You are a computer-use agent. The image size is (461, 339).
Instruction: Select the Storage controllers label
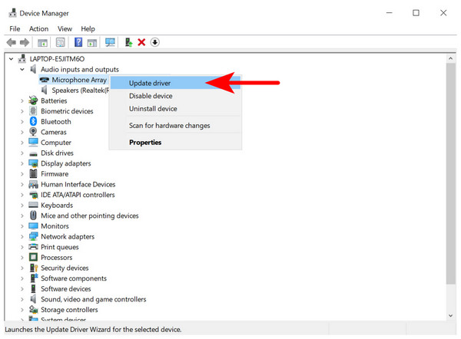click(x=69, y=310)
